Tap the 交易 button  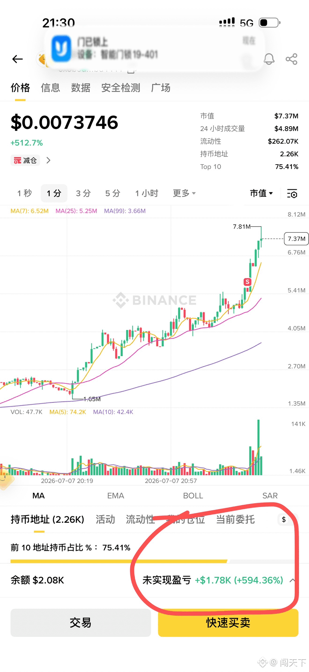coord(81,623)
